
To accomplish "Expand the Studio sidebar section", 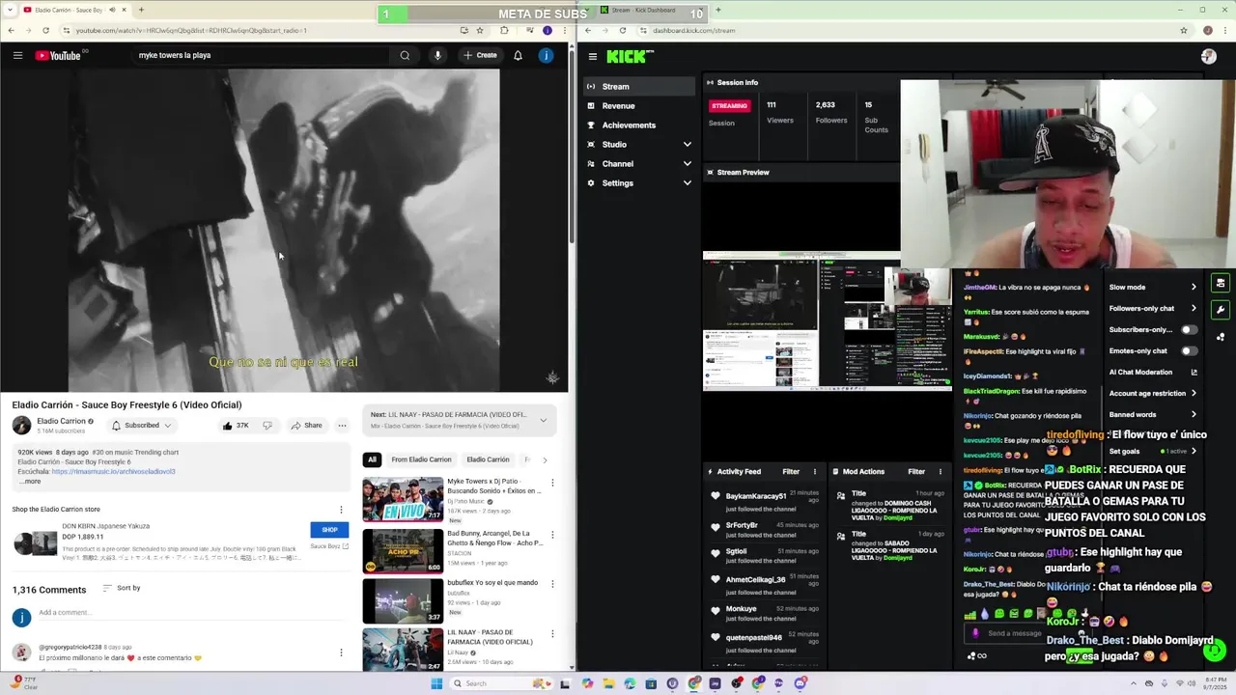I will pyautogui.click(x=638, y=145).
